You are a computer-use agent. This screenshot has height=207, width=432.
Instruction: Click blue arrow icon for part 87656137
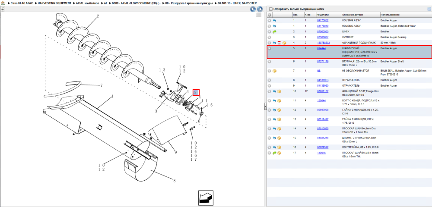[x=274, y=91]
